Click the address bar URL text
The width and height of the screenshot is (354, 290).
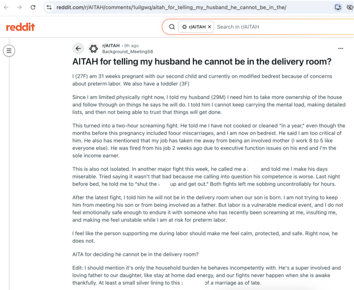click(x=171, y=8)
